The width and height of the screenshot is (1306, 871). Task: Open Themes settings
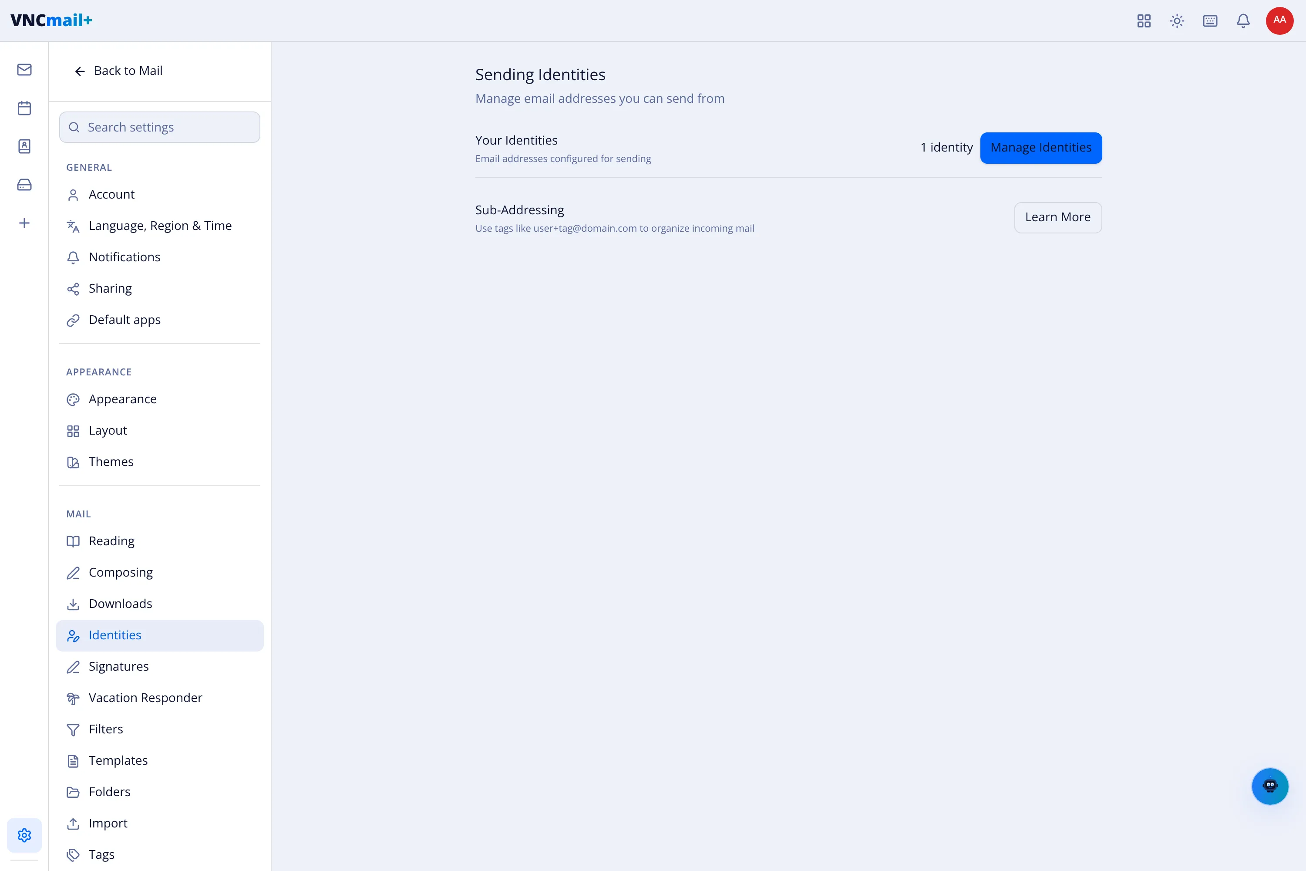(160, 462)
